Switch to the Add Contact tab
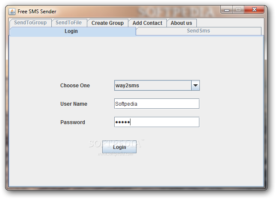Screen dimensions: 276x199 [x=147, y=23]
